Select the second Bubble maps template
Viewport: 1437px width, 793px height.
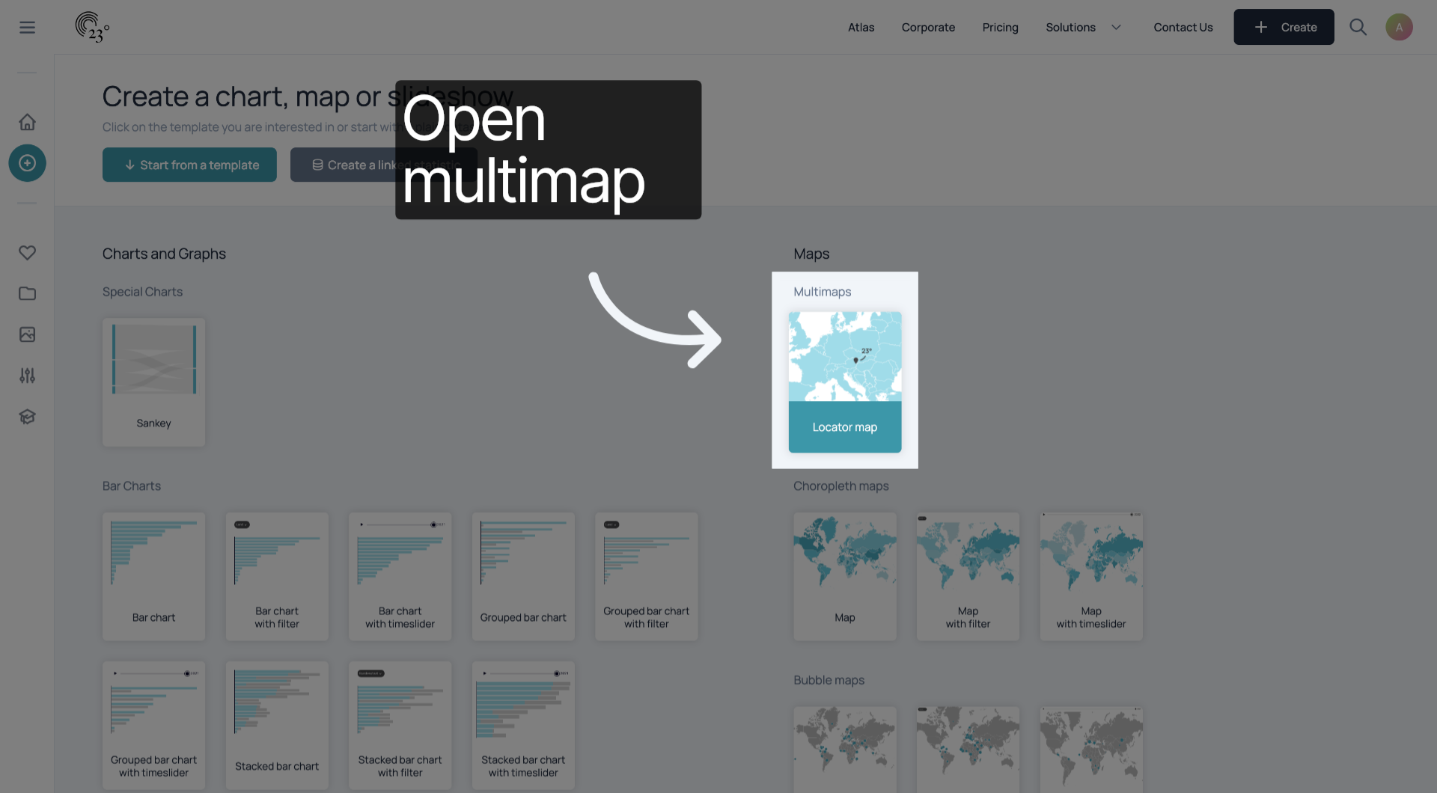pyautogui.click(x=968, y=750)
